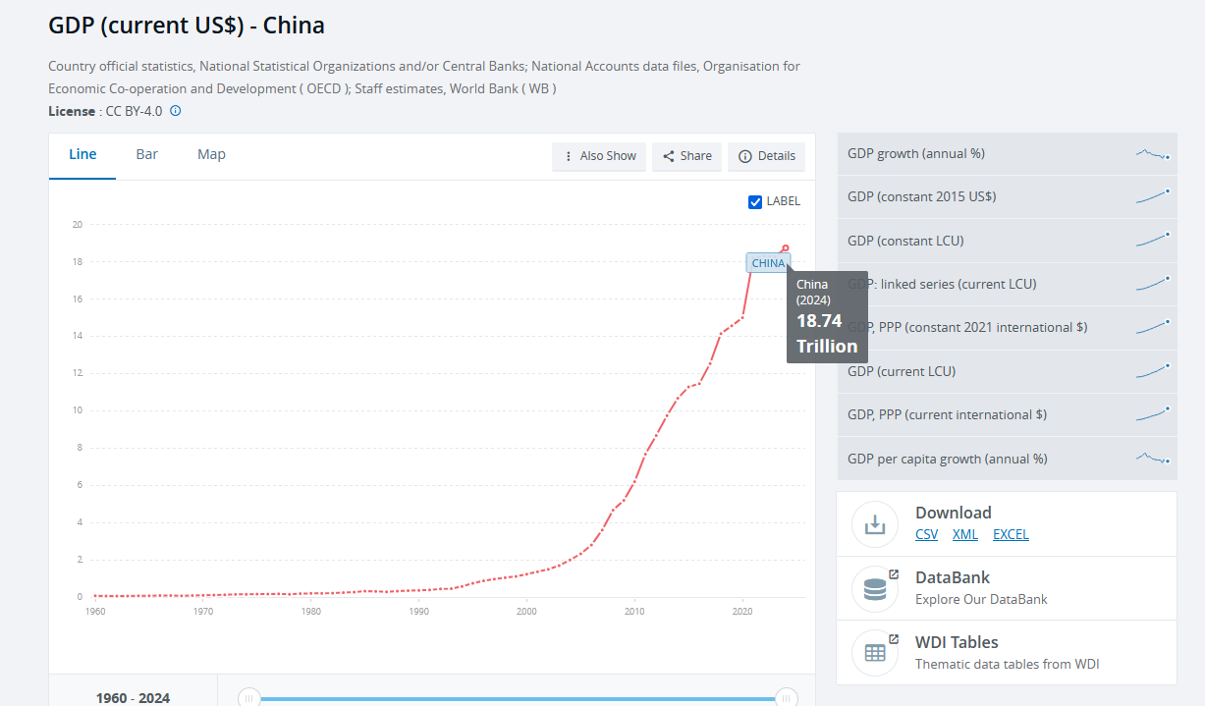Click the sparkline beside GDP (current LCU)
This screenshot has width=1205, height=706.
[x=1153, y=371]
